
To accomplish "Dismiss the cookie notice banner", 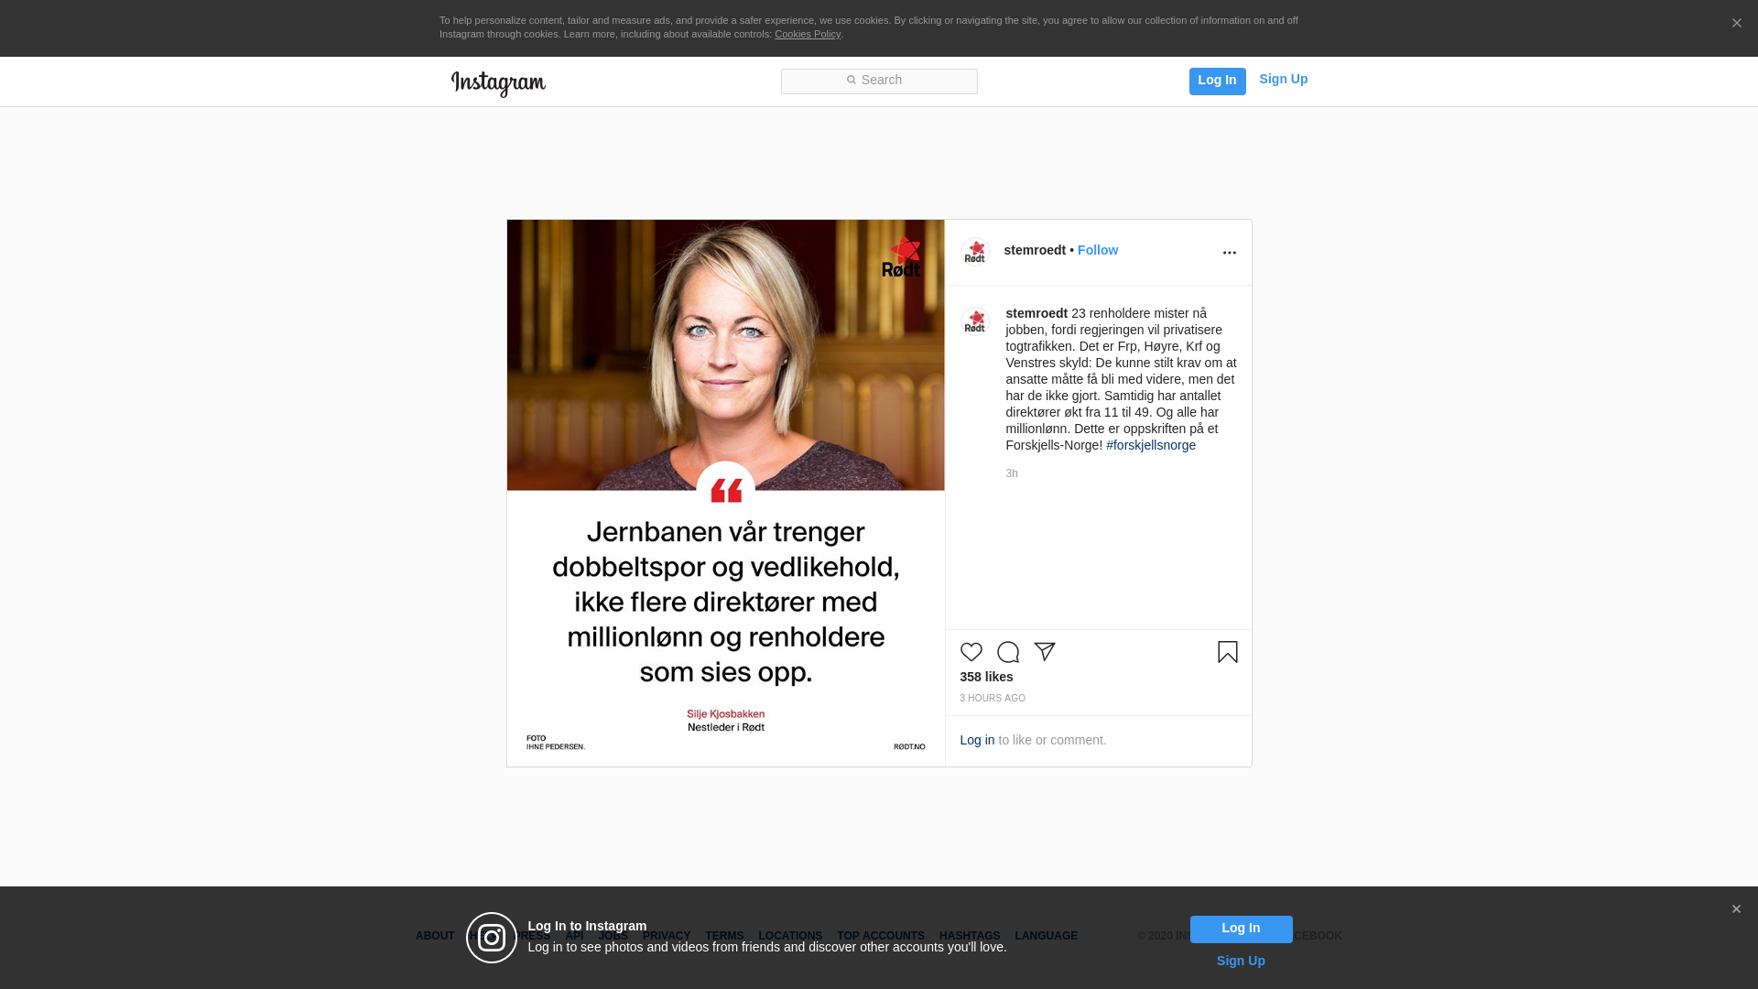I will point(1736,24).
